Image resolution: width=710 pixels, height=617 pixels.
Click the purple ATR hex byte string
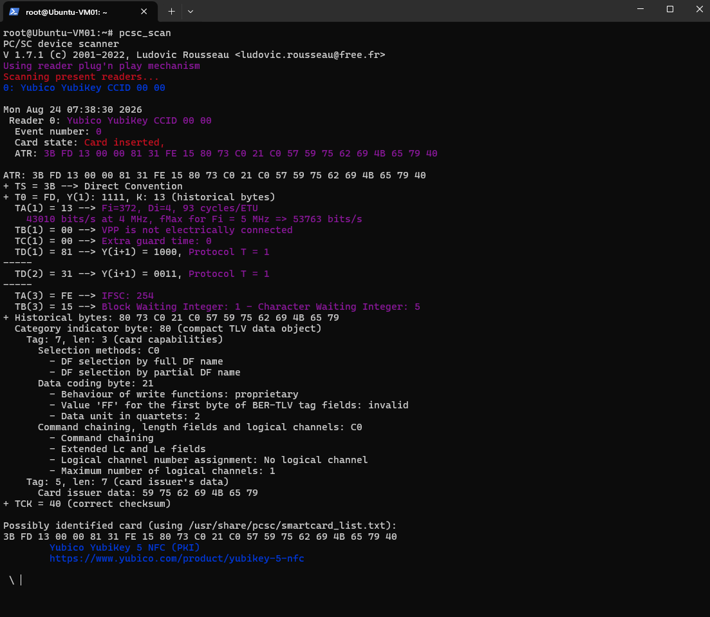(x=241, y=153)
